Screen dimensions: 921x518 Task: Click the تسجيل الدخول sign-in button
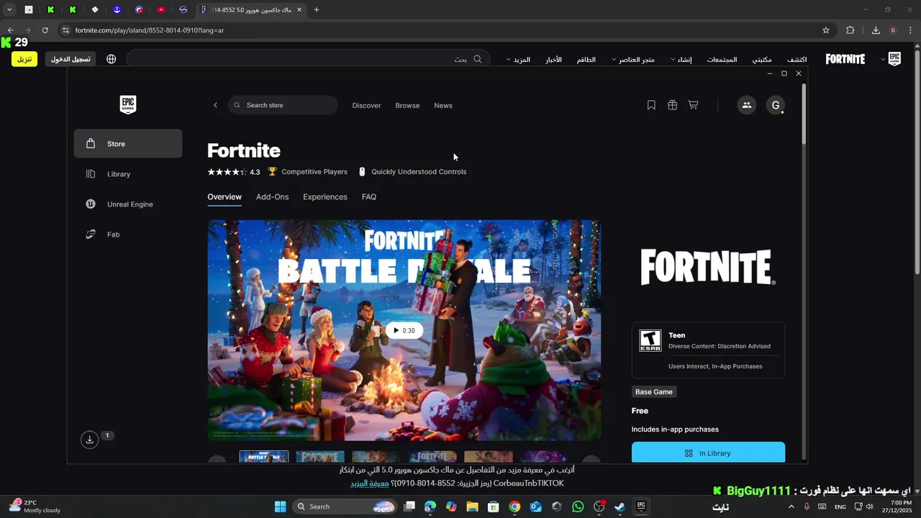[x=71, y=59]
